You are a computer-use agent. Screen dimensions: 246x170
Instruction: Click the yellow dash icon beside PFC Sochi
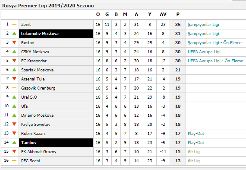pos(14,160)
